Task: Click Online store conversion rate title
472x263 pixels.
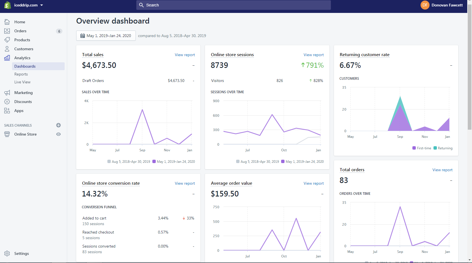Action: 111,183
